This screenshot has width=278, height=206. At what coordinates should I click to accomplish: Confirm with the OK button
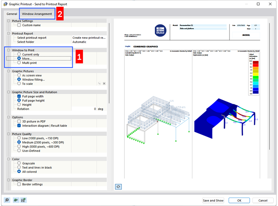click(x=239, y=201)
